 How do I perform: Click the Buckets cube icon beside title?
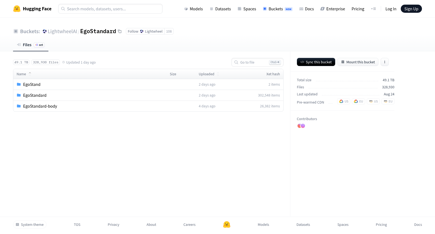16,31
